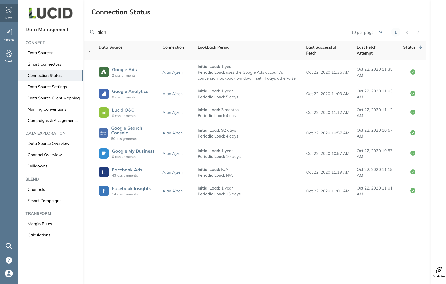Open the Facebook Ads link
This screenshot has width=446, height=284.
[127, 170]
